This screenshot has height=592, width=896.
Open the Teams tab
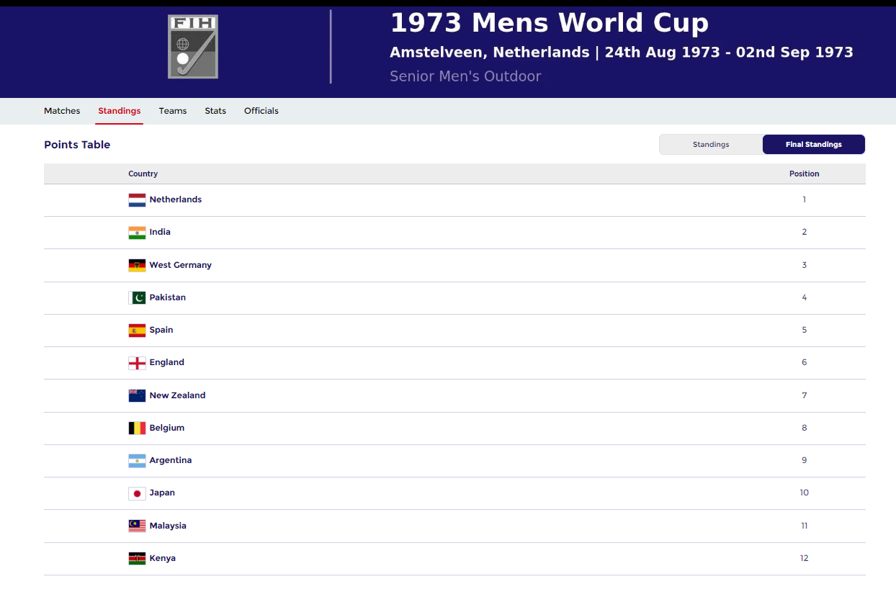[x=173, y=111]
